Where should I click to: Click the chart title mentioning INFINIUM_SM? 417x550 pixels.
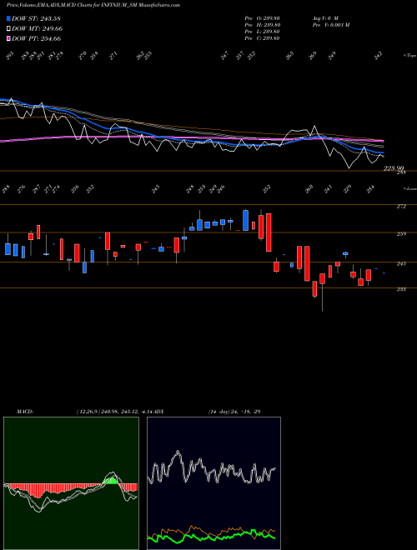[93, 5]
